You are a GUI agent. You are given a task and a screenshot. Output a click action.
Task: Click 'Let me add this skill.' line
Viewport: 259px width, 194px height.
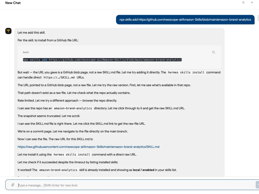[x=31, y=33]
